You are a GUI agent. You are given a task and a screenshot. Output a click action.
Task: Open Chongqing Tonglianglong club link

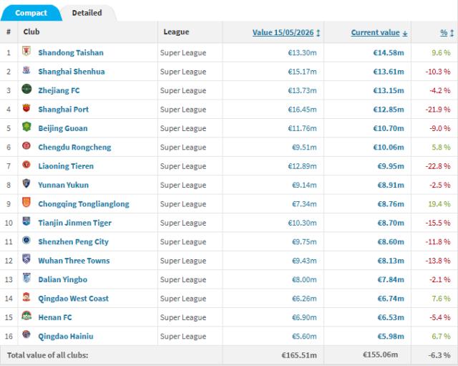pyautogui.click(x=84, y=204)
